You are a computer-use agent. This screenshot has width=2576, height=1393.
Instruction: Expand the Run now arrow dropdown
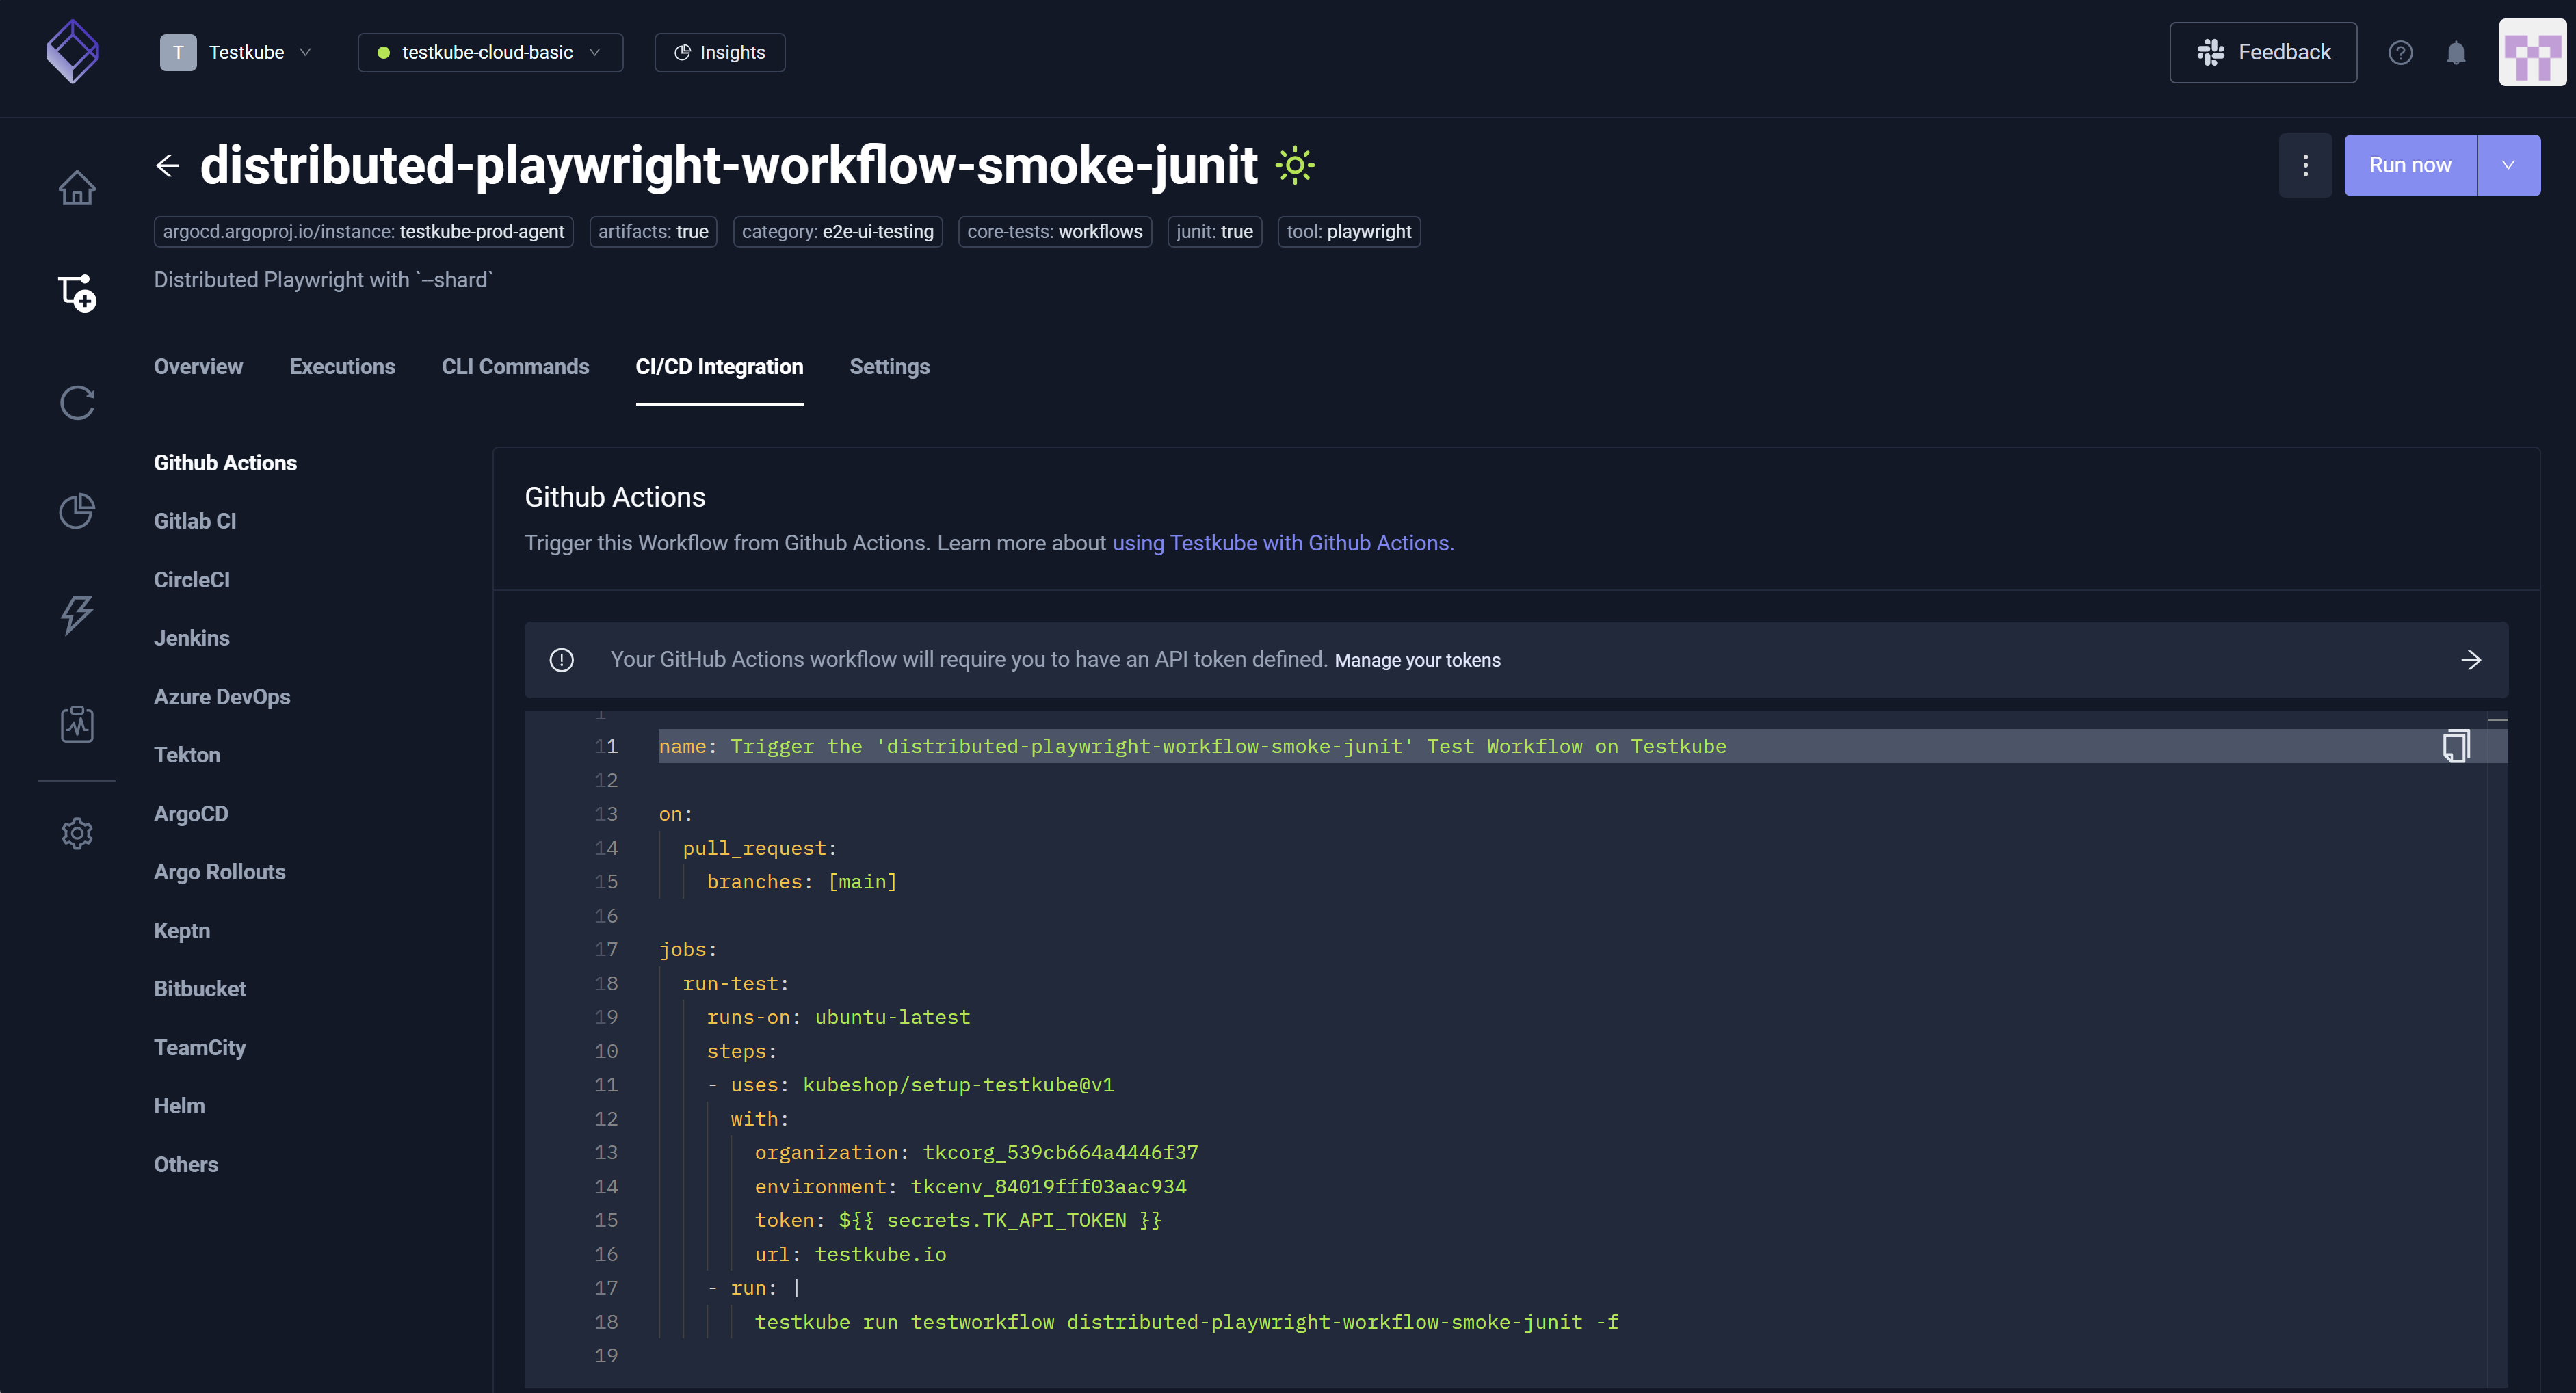pyautogui.click(x=2508, y=166)
